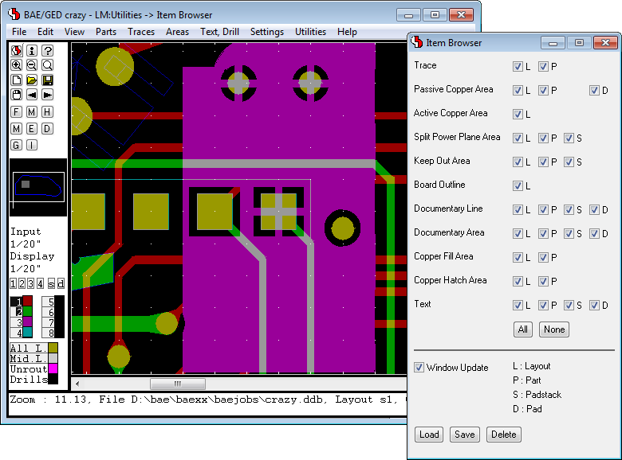Open the Traces menu
Image resolution: width=622 pixels, height=460 pixels.
pyautogui.click(x=141, y=32)
